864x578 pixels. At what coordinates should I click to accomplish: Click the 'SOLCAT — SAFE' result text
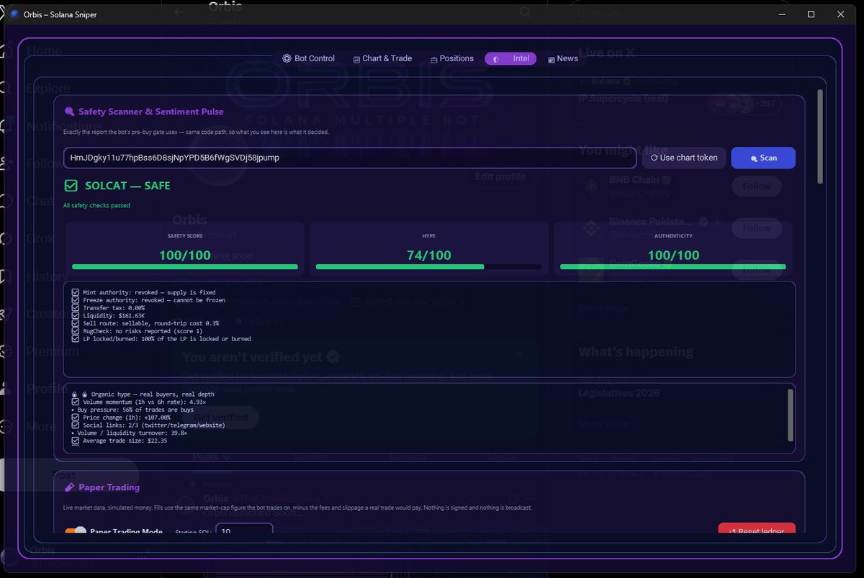tap(127, 186)
